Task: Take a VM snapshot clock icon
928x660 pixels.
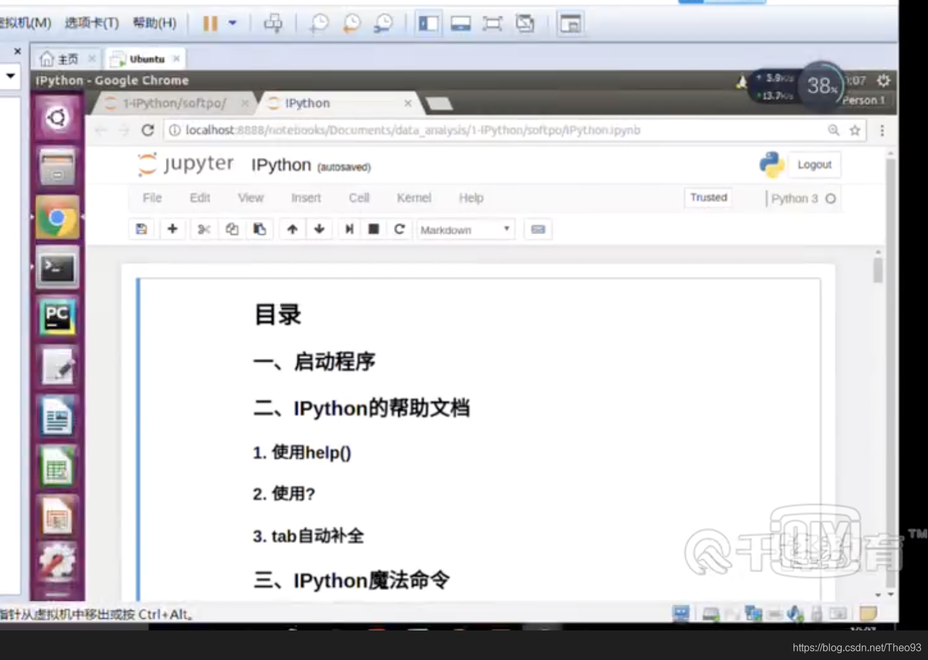Action: 319,24
